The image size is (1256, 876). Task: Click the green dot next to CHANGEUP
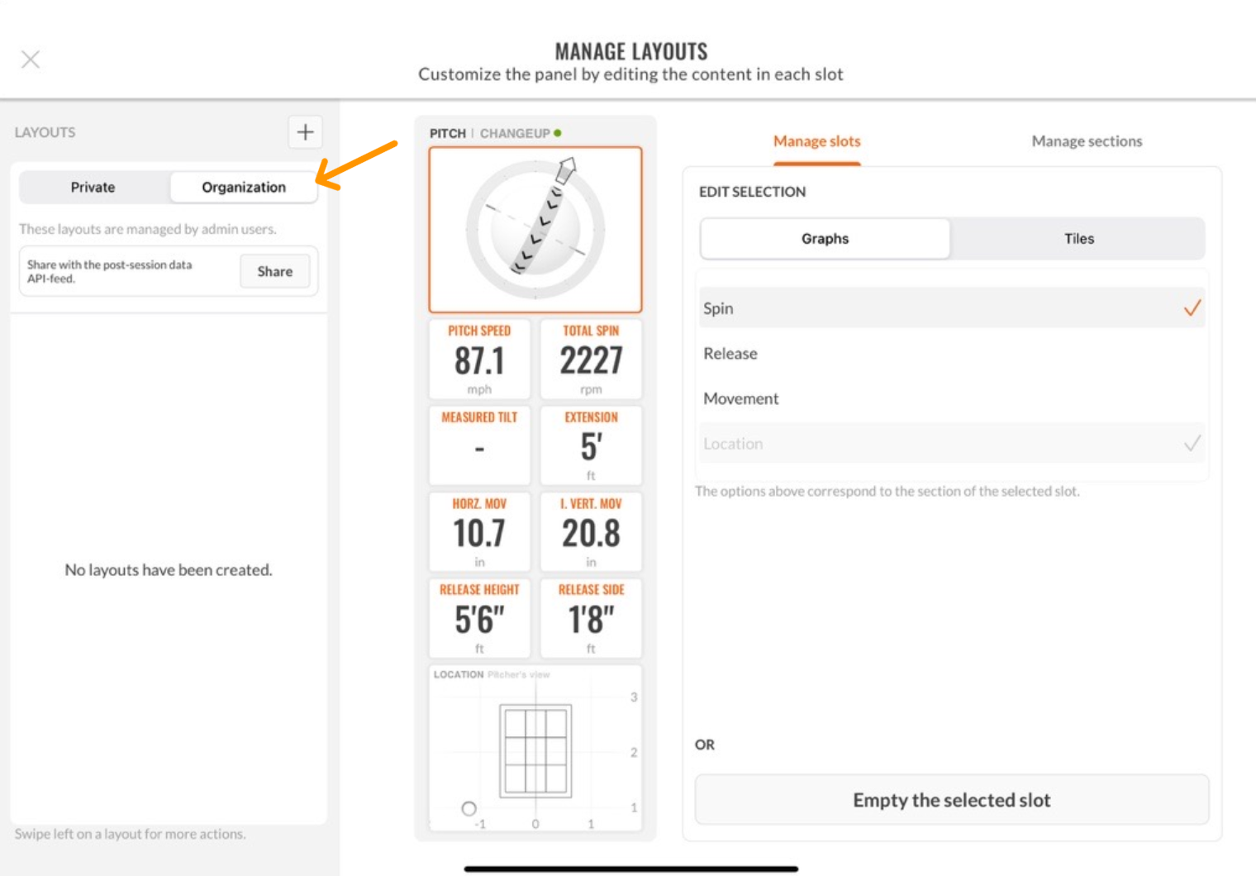[x=558, y=132]
